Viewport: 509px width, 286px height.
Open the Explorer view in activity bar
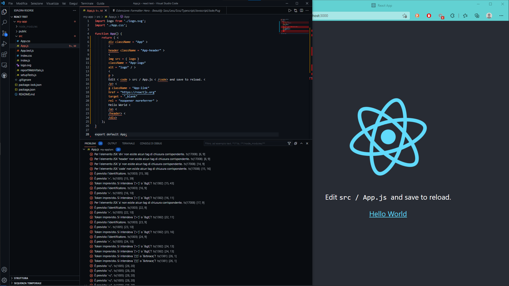pyautogui.click(x=4, y=12)
